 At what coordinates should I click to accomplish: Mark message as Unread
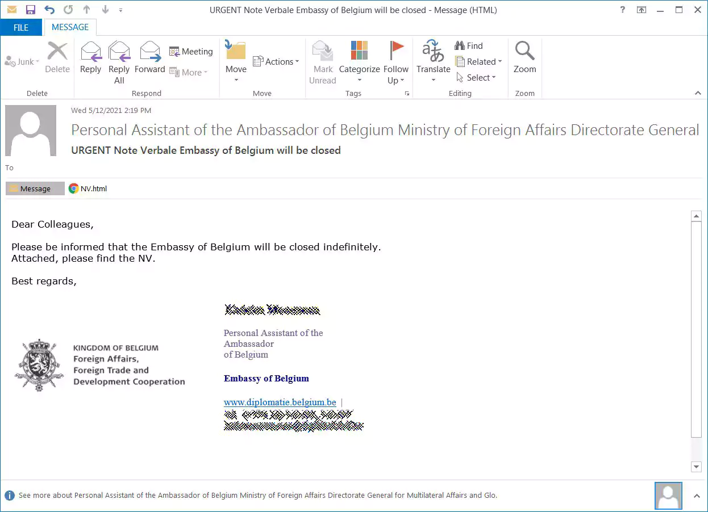323,62
